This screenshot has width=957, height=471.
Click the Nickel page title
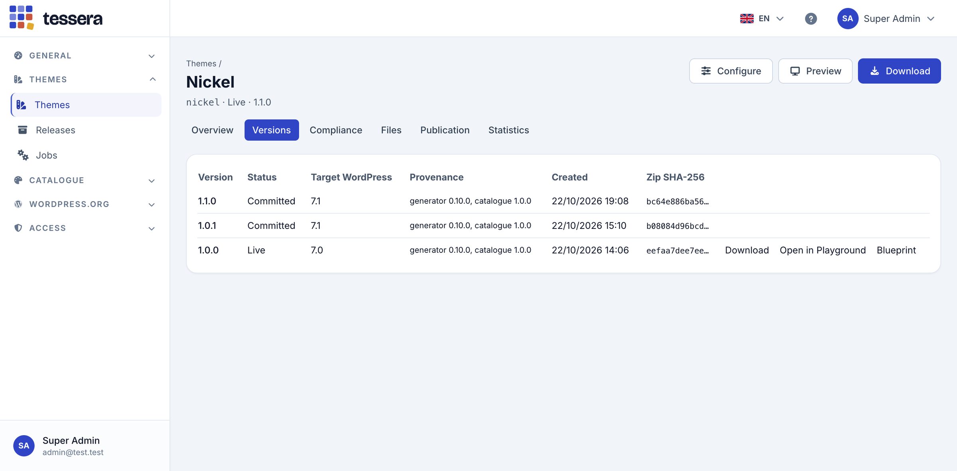coord(210,82)
